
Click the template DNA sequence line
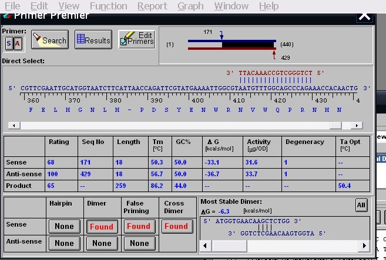pos(189,88)
